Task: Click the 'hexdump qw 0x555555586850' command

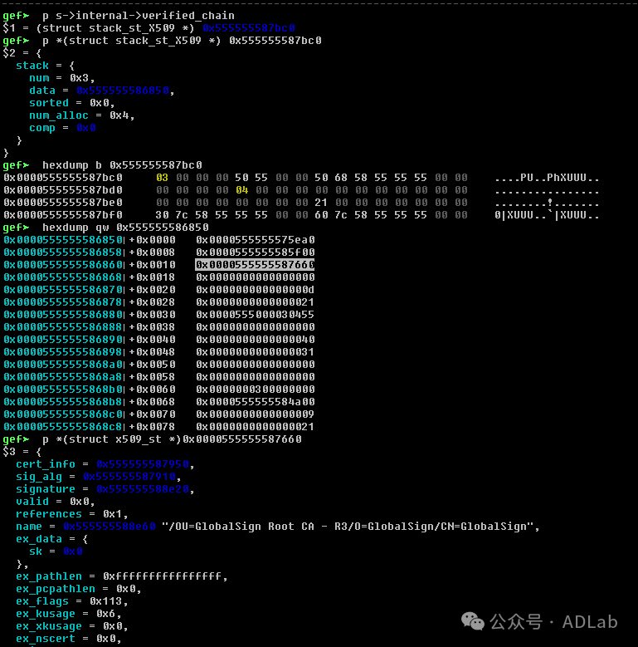Action: pos(125,228)
